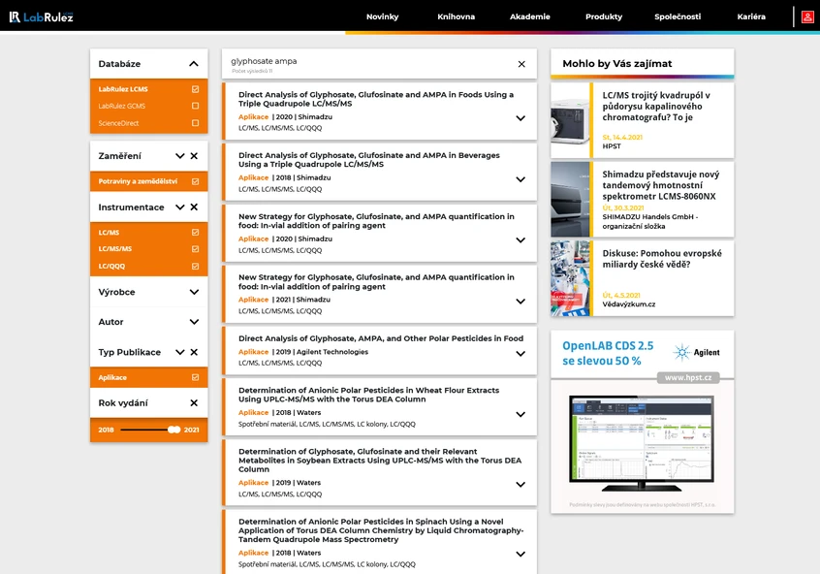The image size is (820, 574).
Task: Uncheck the LC/MS instrumentation filter
Action: click(195, 233)
